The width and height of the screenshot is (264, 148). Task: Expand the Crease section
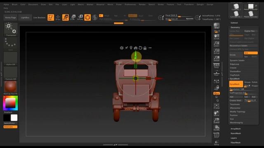(x=233, y=68)
